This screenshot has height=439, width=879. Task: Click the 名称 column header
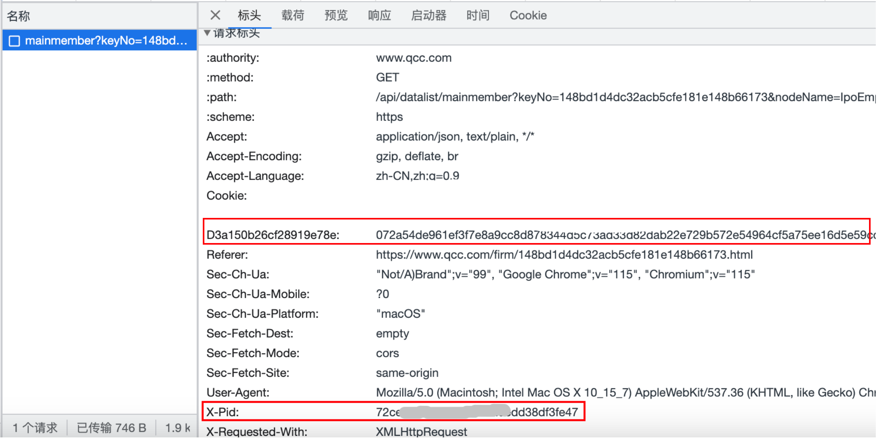(x=18, y=16)
